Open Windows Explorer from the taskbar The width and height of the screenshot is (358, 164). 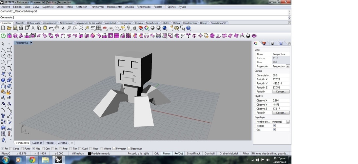[x=46, y=160]
